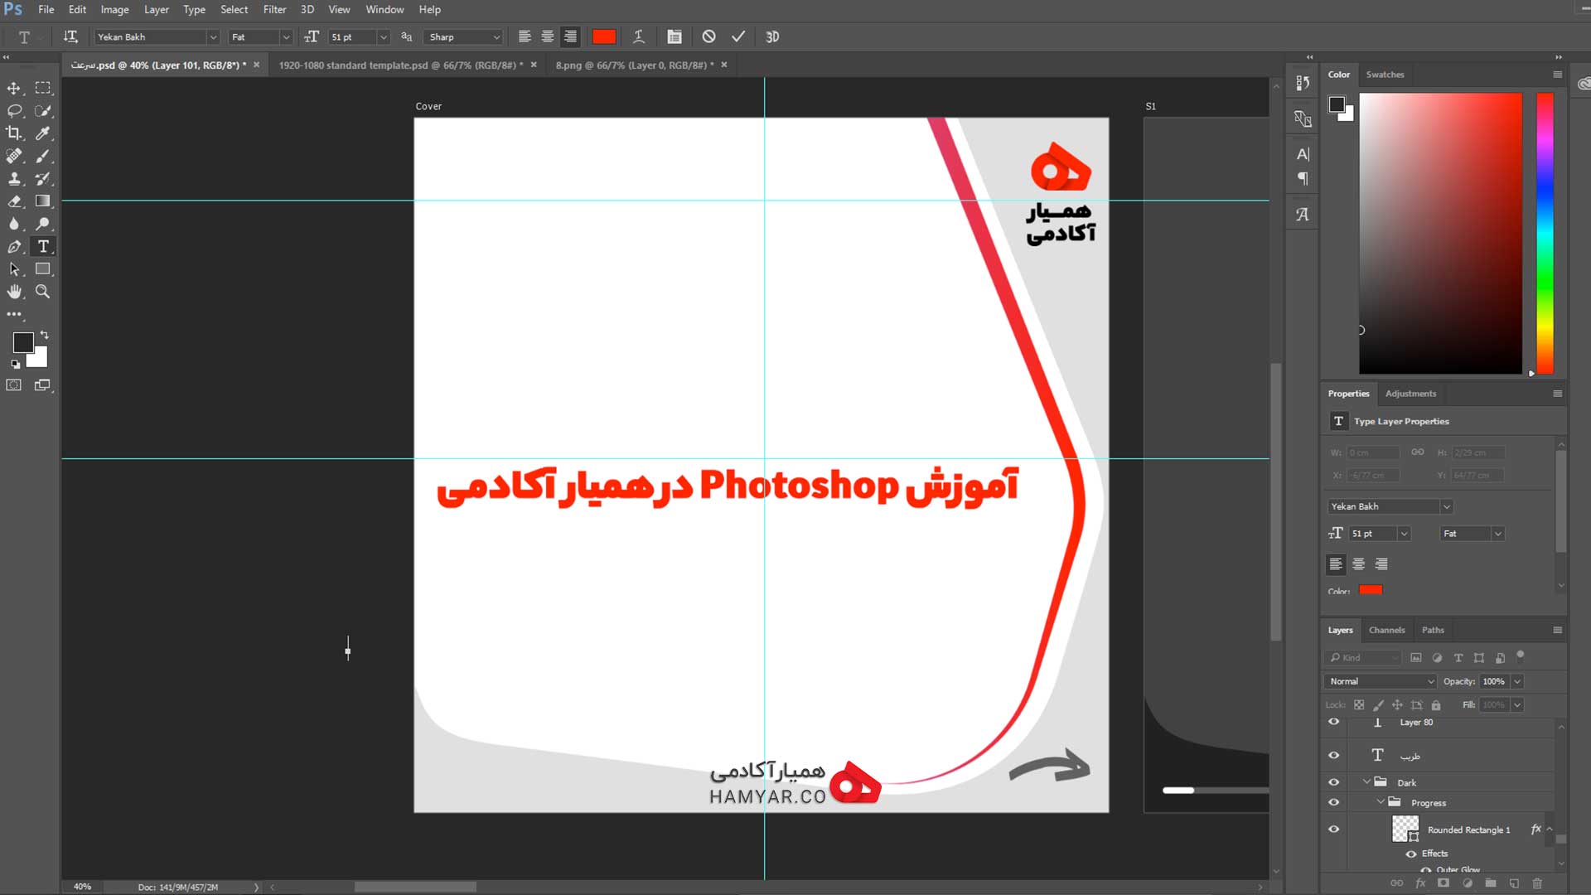This screenshot has width=1591, height=895.
Task: Select the Hand tool
Action: point(14,292)
